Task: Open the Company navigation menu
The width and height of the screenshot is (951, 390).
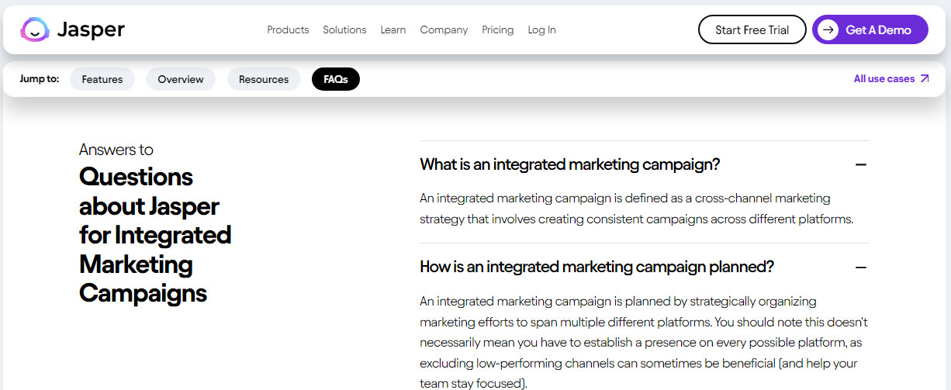Action: click(x=444, y=29)
